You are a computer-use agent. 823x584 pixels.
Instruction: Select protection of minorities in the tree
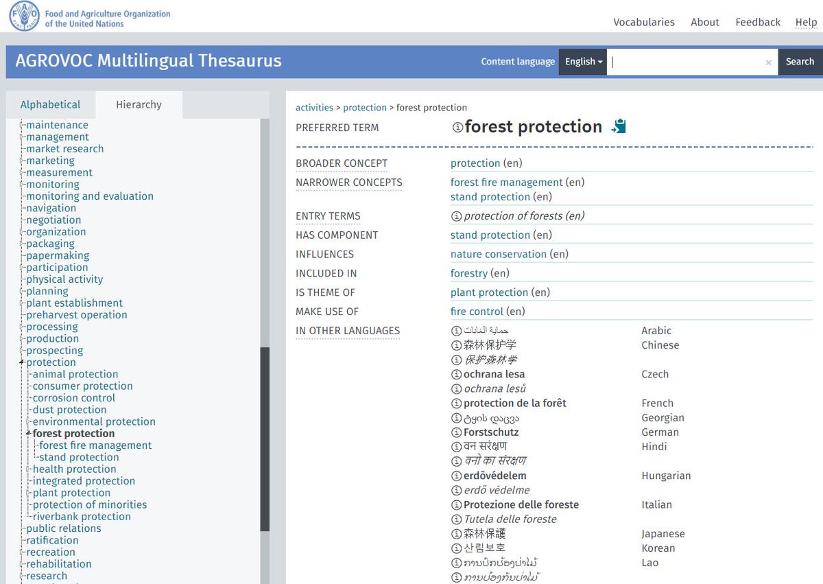tap(90, 505)
